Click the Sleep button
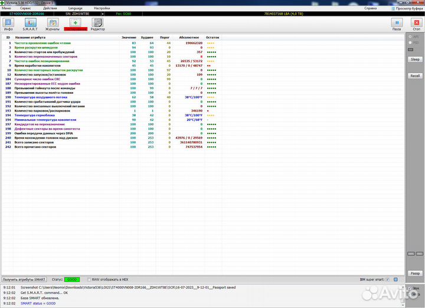This screenshot has width=425, height=308. pyautogui.click(x=415, y=60)
